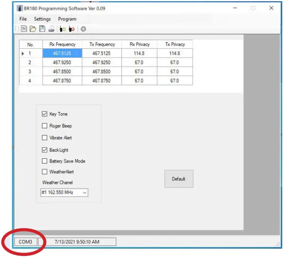Select Rx Privacy cell 114.8
This screenshot has width=285, height=258.
pos(139,53)
